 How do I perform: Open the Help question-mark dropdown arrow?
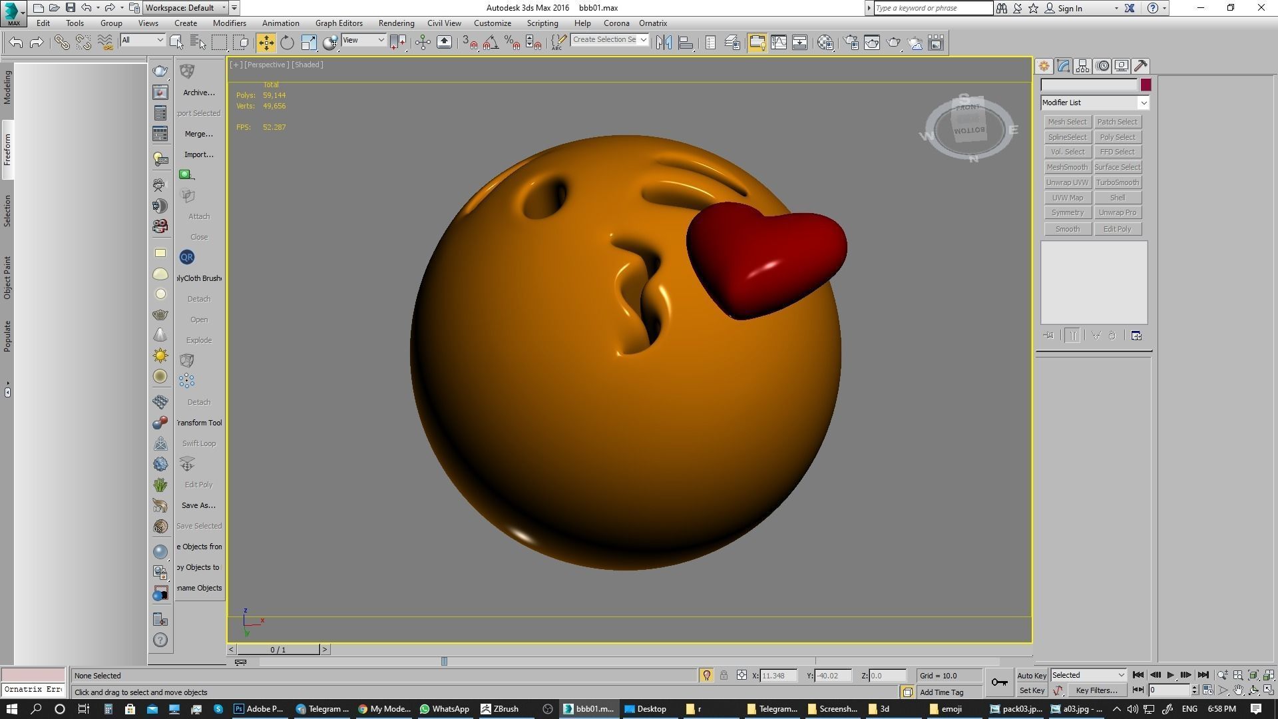point(1164,9)
